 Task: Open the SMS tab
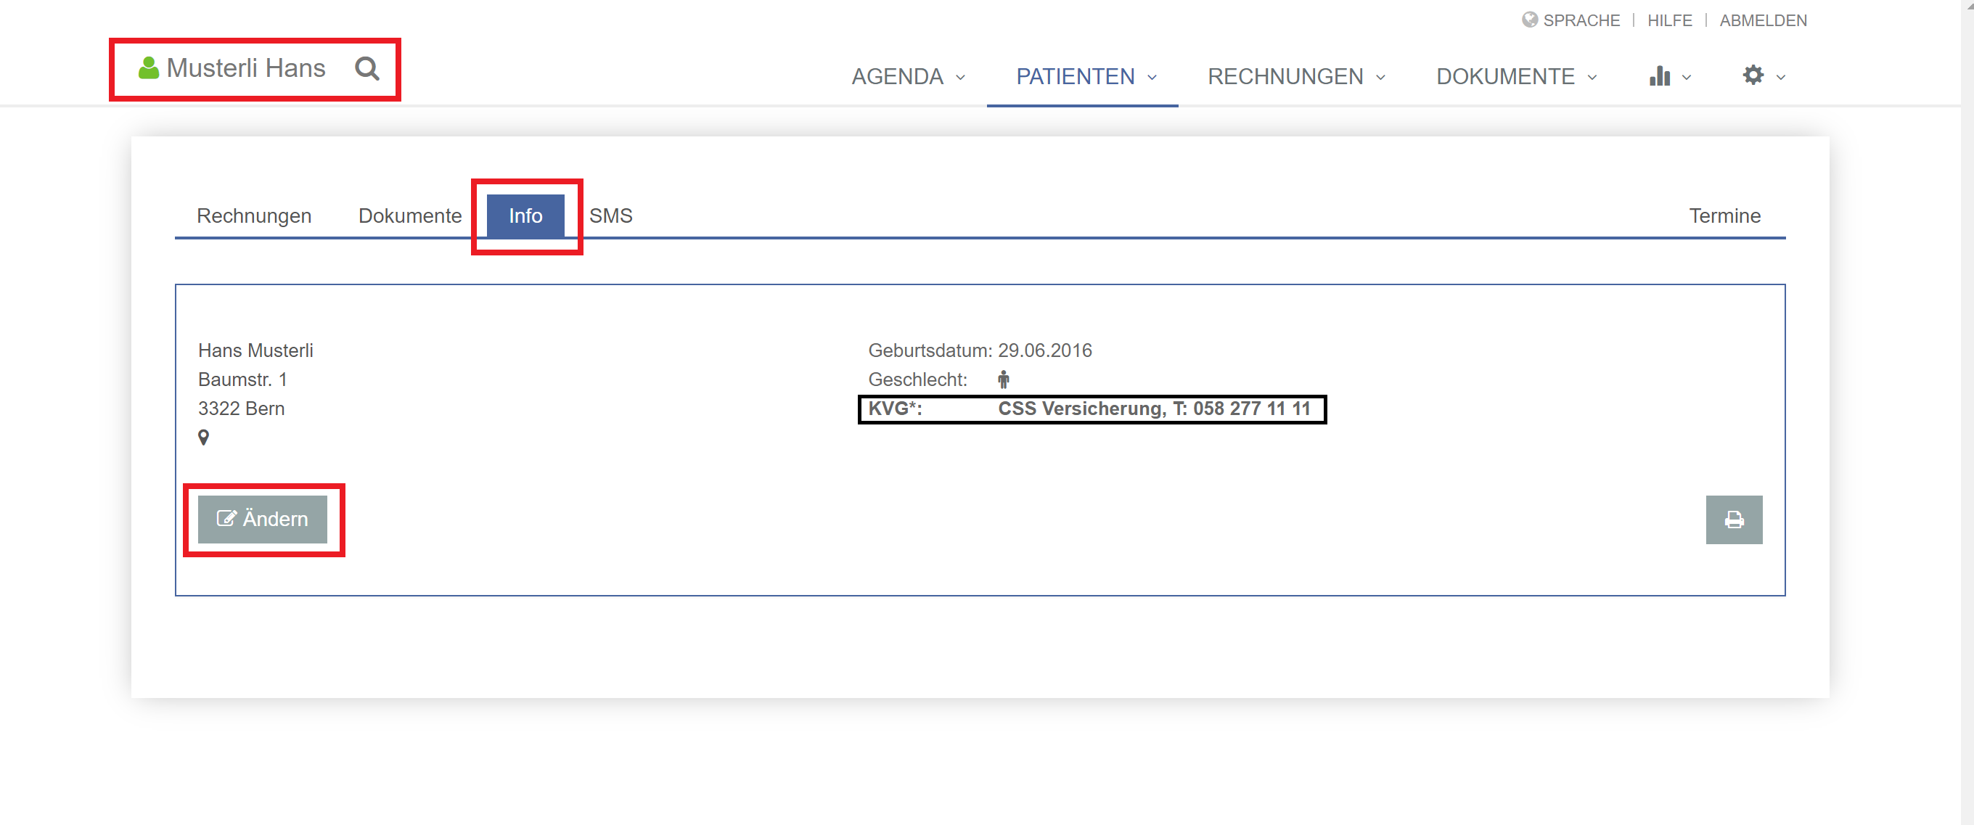[611, 216]
